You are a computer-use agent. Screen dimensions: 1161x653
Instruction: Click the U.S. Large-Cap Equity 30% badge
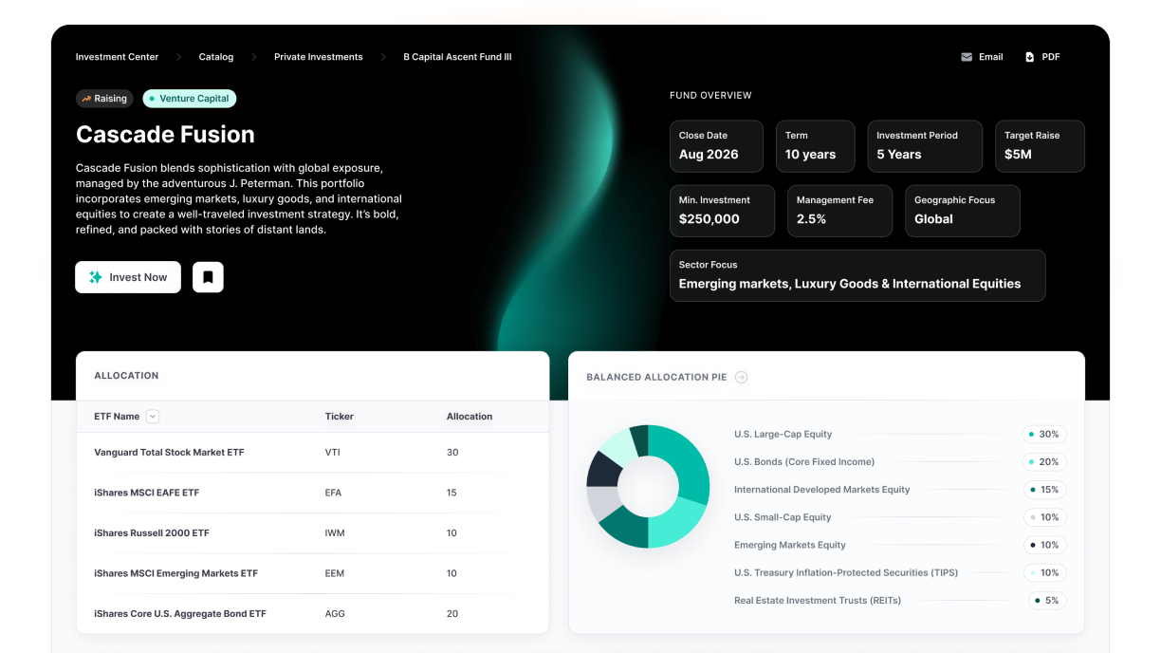click(1043, 434)
